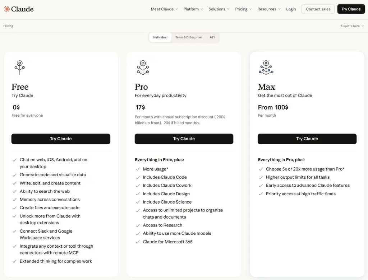This screenshot has width=368, height=280.
Task: Click 'Everything in Pro, plus:' heading
Action: (281, 160)
